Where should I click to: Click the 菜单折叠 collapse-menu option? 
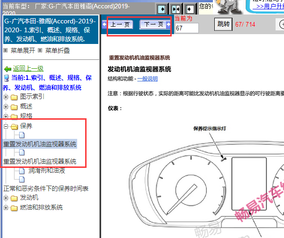pos(58,50)
